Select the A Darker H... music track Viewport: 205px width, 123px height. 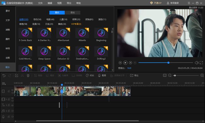pyautogui.click(x=44, y=35)
